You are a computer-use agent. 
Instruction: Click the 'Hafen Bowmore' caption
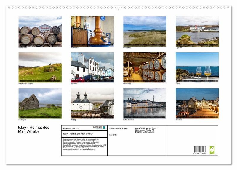[129, 120]
